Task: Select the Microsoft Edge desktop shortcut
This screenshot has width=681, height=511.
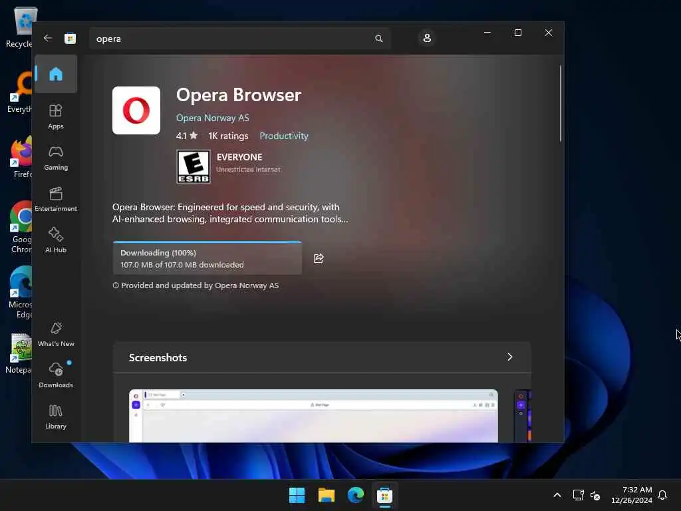Action: [x=21, y=292]
